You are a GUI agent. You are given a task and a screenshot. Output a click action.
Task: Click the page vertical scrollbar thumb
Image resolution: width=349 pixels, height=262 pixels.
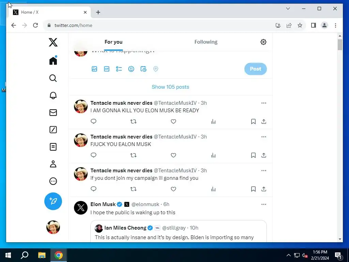(340, 45)
